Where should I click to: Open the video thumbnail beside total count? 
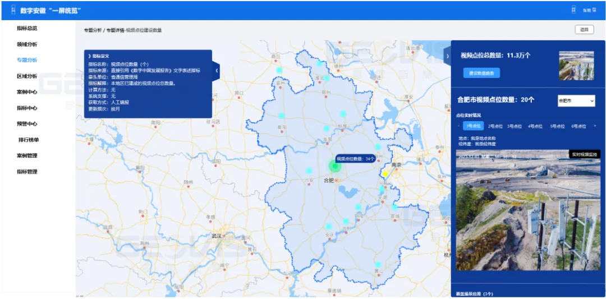(577, 66)
